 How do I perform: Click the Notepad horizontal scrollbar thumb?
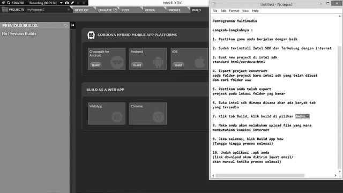tap(260, 175)
